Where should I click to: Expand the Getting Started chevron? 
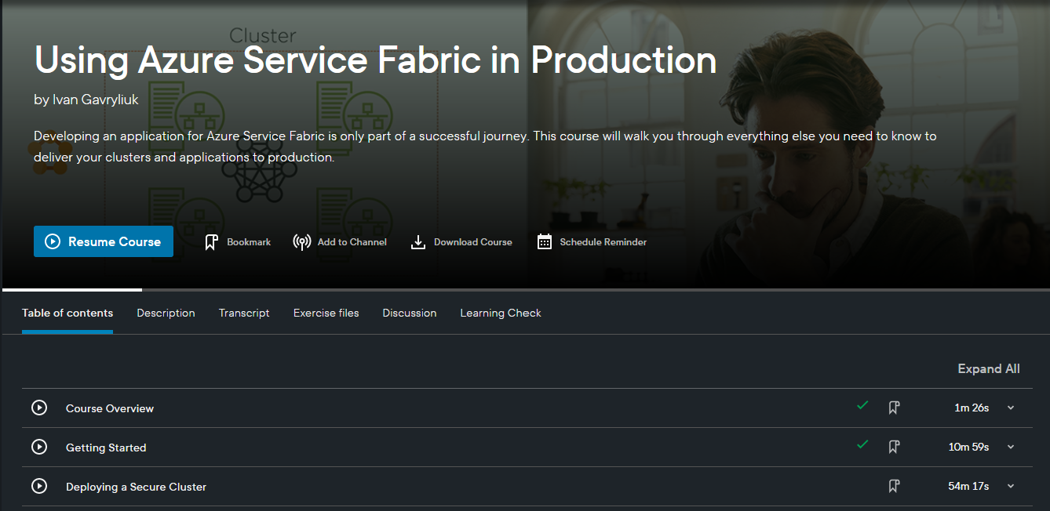[x=1011, y=447]
